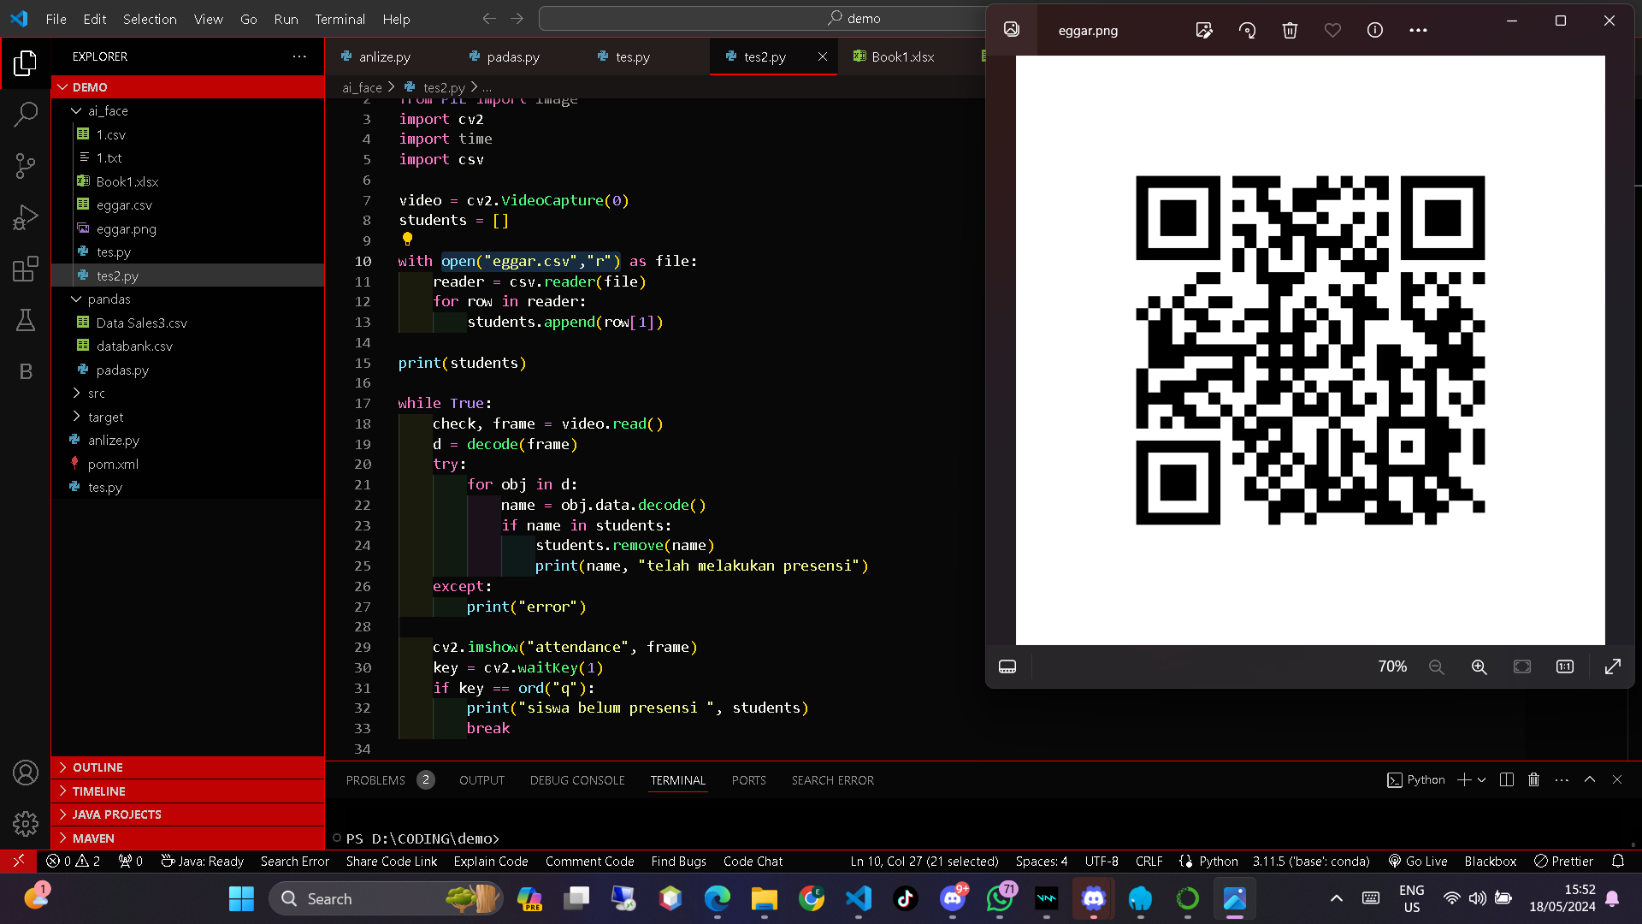
Task: Open the Selection menu
Action: click(150, 19)
